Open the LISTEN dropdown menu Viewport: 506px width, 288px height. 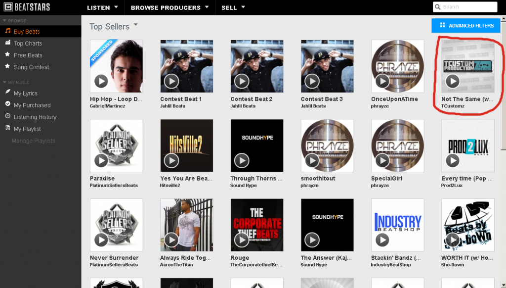[x=102, y=7]
